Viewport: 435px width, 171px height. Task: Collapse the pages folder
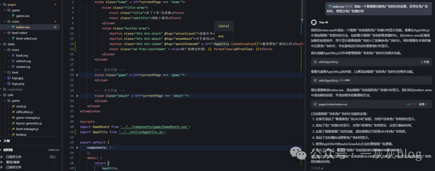pos(4,4)
